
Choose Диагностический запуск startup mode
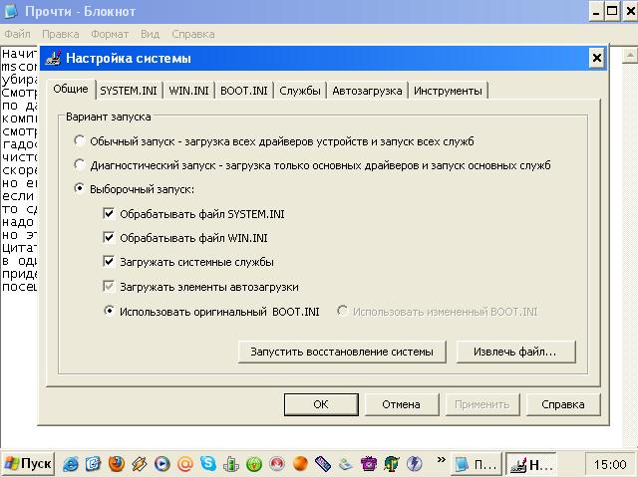(x=80, y=165)
